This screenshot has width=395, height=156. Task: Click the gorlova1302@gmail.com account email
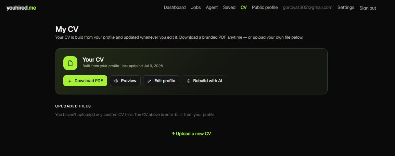(x=308, y=8)
